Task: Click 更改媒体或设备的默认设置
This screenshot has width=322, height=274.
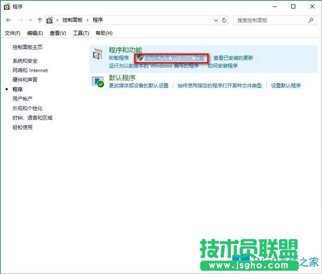Action: 138,86
